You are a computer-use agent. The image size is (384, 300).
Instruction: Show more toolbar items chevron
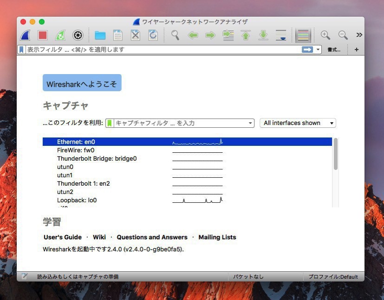(359, 35)
